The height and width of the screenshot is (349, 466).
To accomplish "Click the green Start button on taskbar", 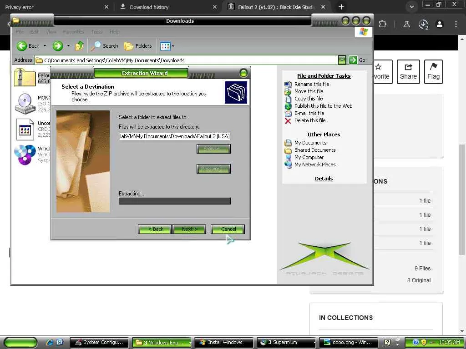I will tap(20, 343).
